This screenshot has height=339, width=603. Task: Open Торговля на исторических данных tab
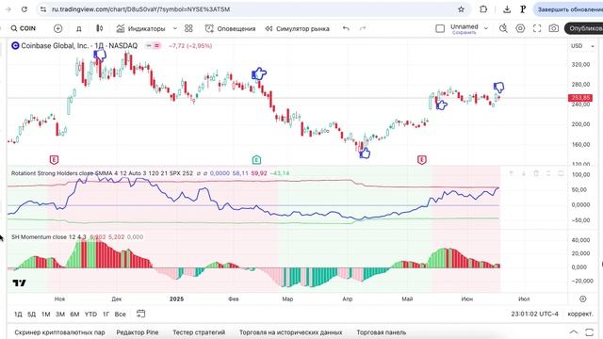click(x=291, y=332)
